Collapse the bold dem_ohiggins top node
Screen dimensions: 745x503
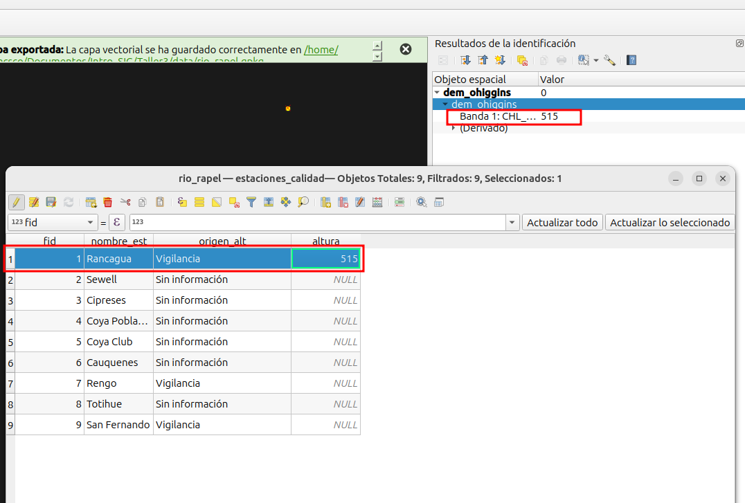coord(437,92)
